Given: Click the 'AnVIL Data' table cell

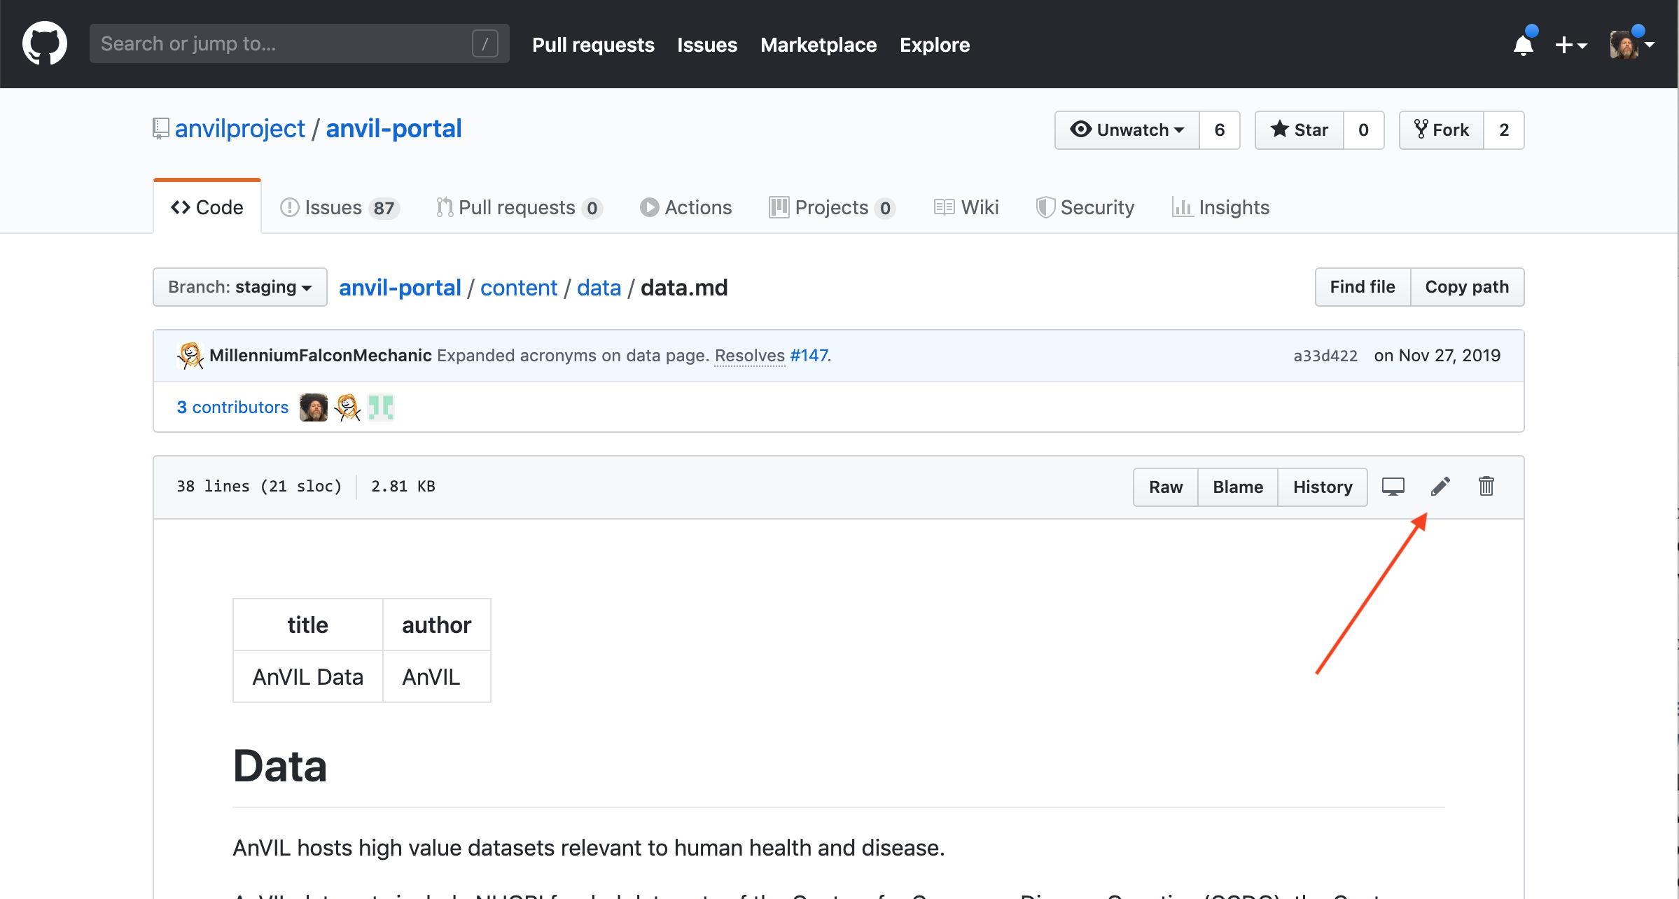Looking at the screenshot, I should (308, 677).
